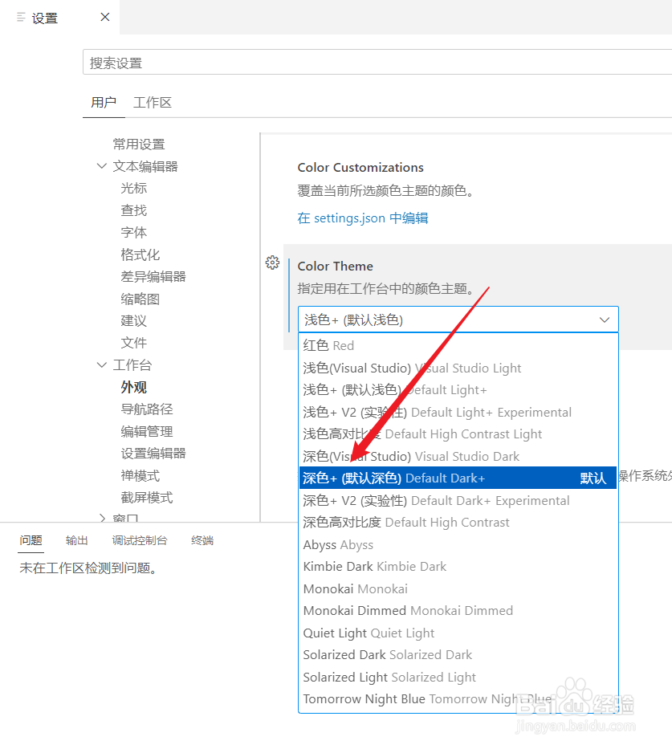Open the 编辑管理 settings category
This screenshot has height=749, width=672.
coord(147,431)
